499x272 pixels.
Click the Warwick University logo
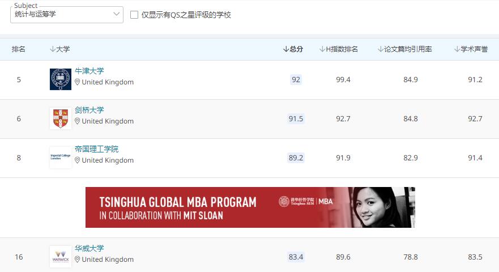[x=61, y=256]
